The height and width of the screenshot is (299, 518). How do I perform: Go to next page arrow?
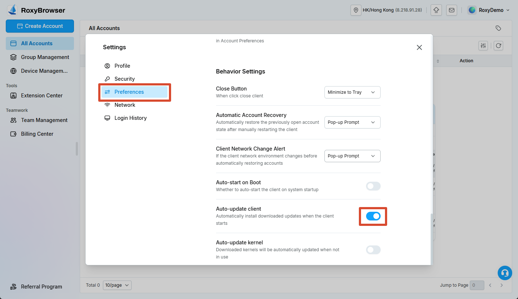coord(502,285)
